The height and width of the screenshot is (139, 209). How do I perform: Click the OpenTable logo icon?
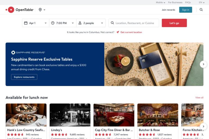(x=10, y=10)
